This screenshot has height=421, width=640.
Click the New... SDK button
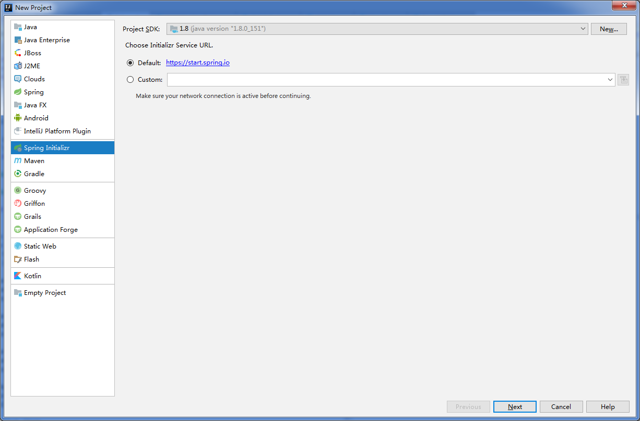[609, 29]
